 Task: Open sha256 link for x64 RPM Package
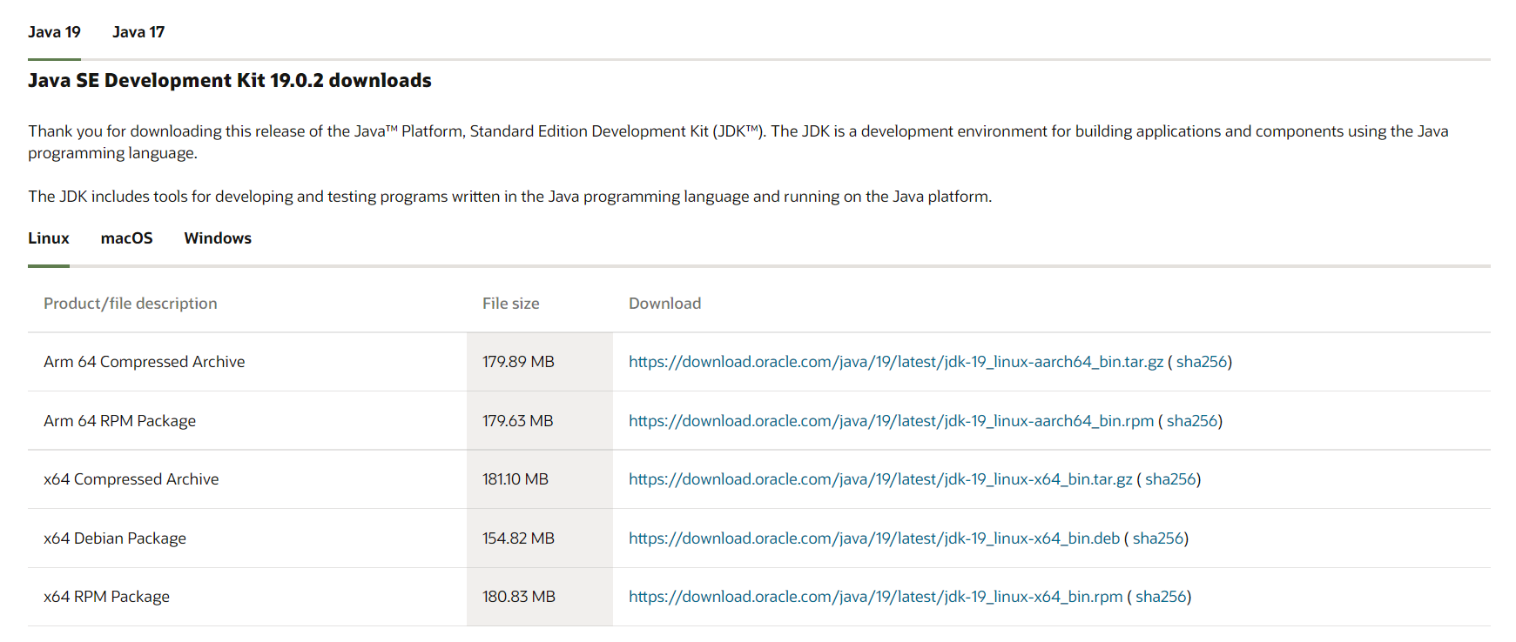1161,597
